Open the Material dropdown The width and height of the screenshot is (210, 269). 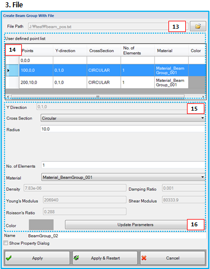pos(123,177)
